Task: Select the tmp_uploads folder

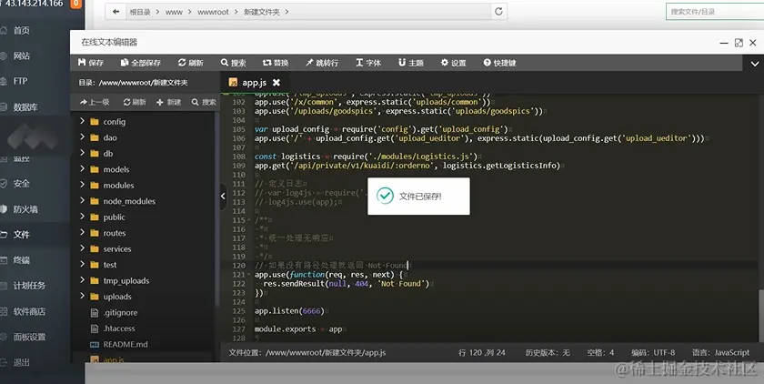Action: (126, 280)
